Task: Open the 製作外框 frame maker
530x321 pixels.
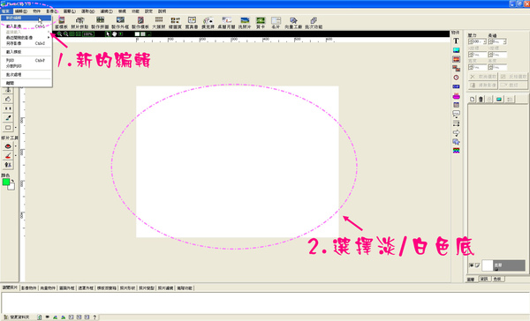Action: pos(120,23)
